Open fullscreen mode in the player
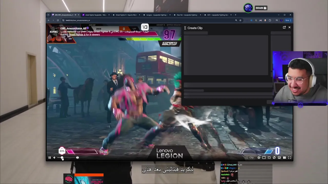The width and height of the screenshot is (328, 184). pos(290,158)
